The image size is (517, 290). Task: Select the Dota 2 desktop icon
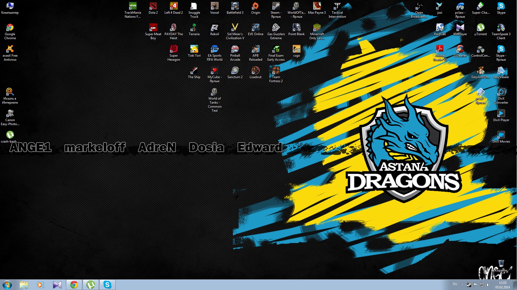(153, 6)
